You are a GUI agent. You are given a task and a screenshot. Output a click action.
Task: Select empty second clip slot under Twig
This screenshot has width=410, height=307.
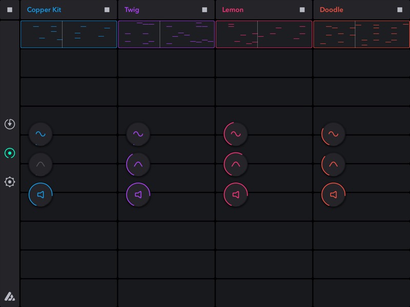tap(166, 63)
